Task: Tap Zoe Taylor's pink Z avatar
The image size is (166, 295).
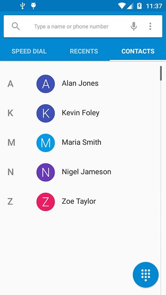Action: (x=46, y=202)
